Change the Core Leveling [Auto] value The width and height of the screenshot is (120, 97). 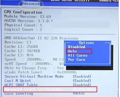point(79,93)
